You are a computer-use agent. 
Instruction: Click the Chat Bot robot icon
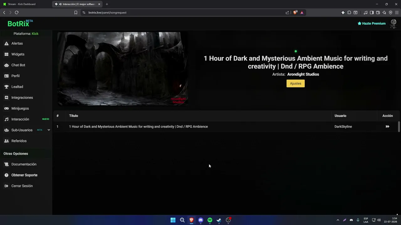6,65
